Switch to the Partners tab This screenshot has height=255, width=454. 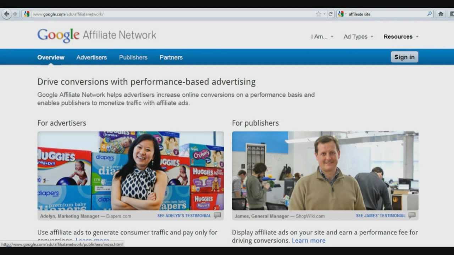[x=171, y=57]
